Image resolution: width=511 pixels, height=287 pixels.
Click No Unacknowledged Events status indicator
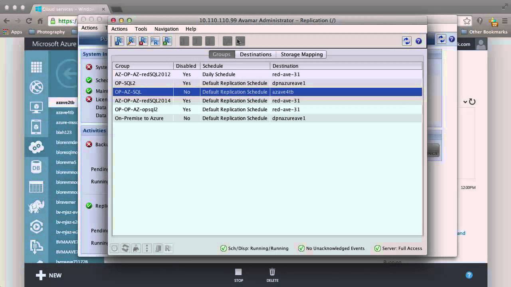[331, 248]
